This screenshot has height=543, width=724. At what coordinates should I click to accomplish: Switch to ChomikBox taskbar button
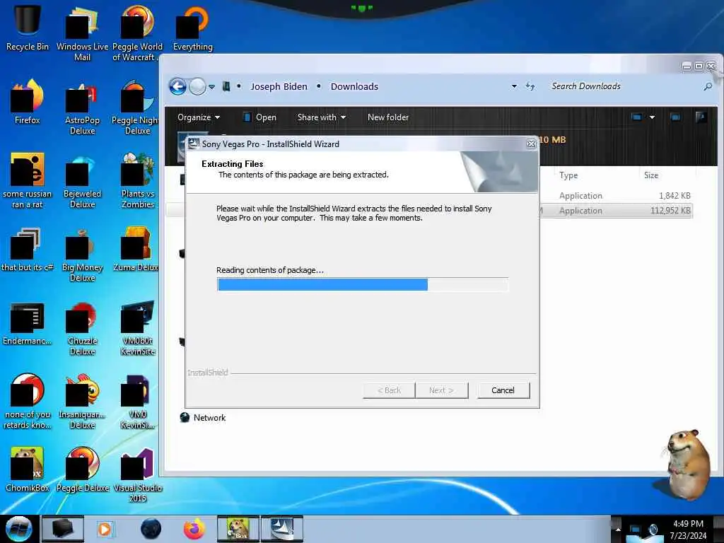238,529
